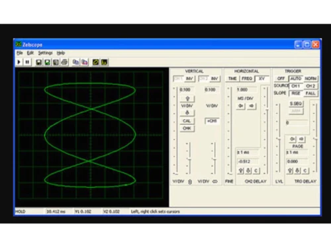Select CH2 as trigger source
The width and height of the screenshot is (331, 248).
[x=310, y=86]
